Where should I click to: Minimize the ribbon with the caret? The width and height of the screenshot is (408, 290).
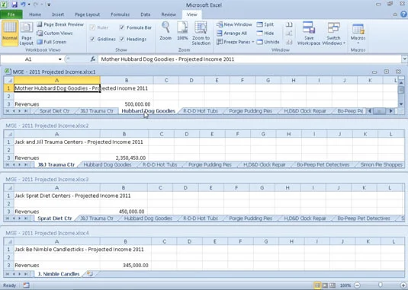[x=395, y=14]
